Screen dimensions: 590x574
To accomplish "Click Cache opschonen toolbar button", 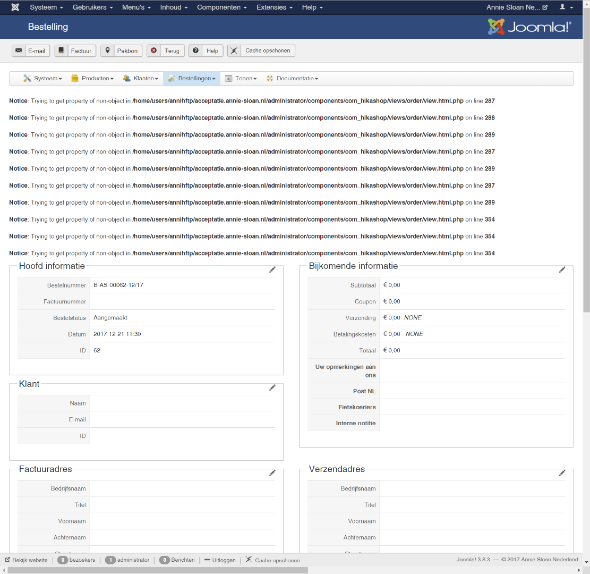I will [261, 50].
